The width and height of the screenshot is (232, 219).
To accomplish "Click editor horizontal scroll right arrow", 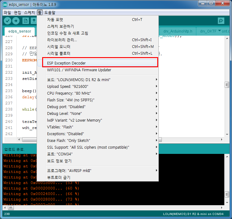I will [x=222, y=139].
